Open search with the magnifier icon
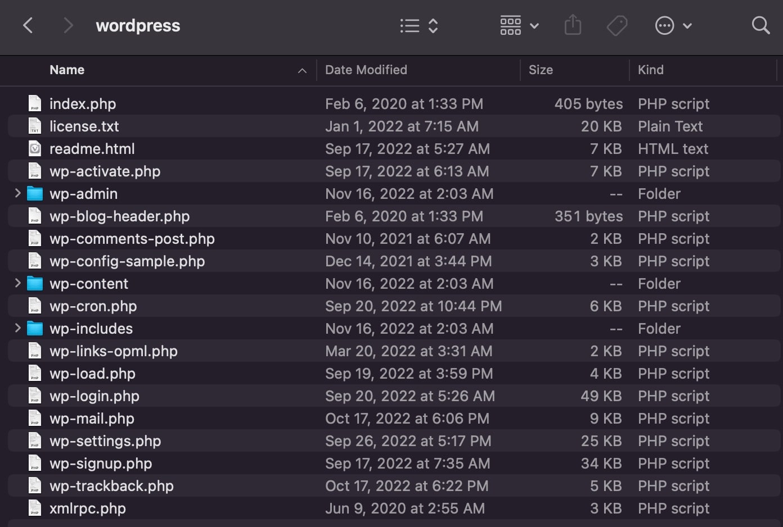 pyautogui.click(x=760, y=25)
